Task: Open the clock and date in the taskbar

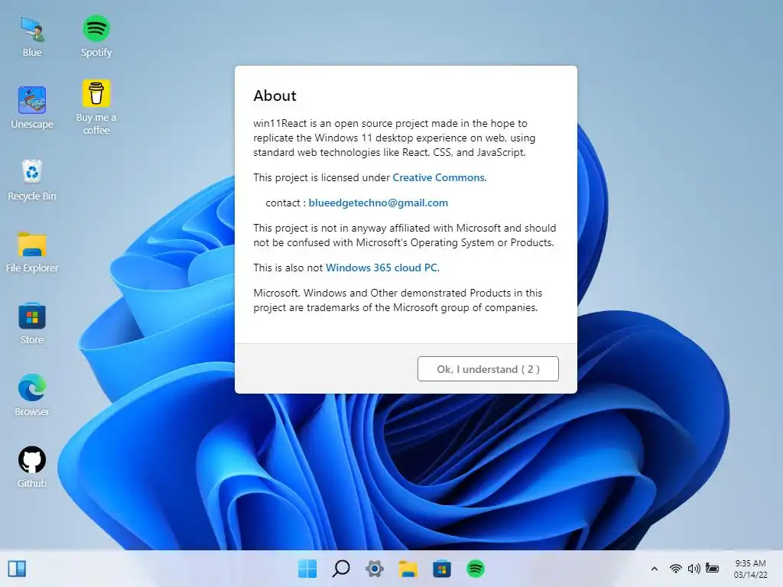Action: tap(751, 569)
